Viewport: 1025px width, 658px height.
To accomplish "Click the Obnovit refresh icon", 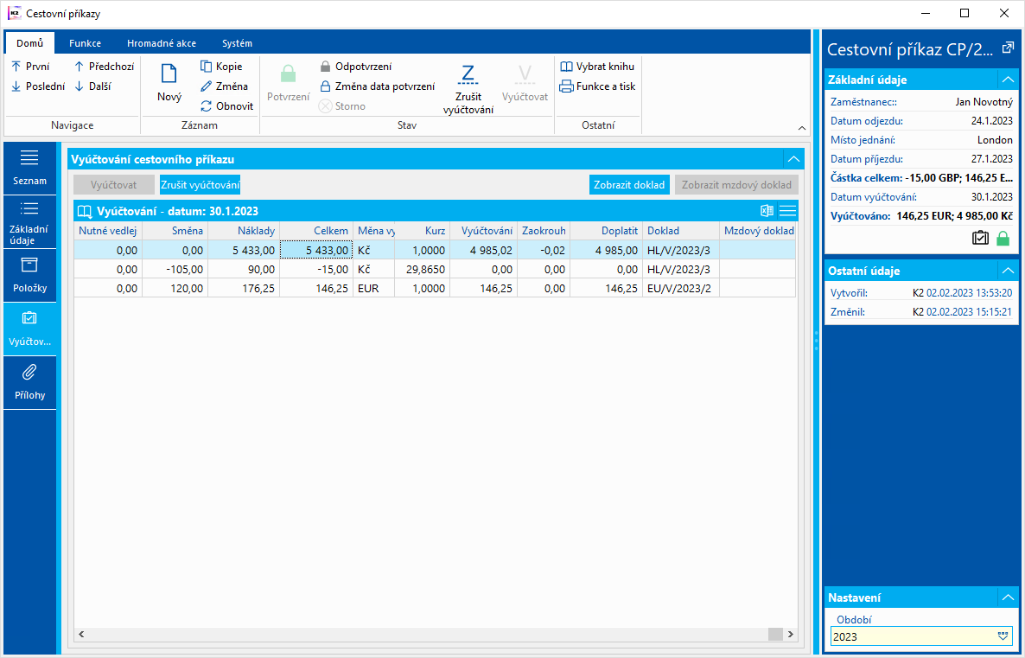I will click(206, 106).
